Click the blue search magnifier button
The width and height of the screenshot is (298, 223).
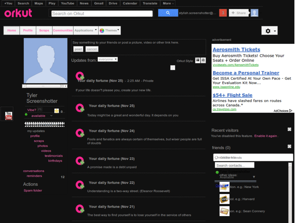[168, 13]
